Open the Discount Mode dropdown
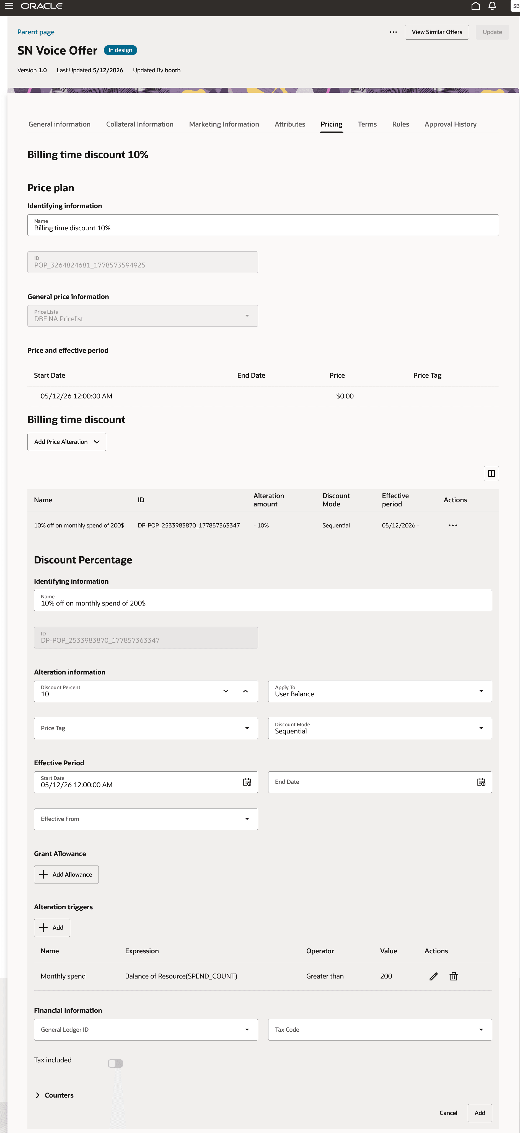 coord(380,728)
